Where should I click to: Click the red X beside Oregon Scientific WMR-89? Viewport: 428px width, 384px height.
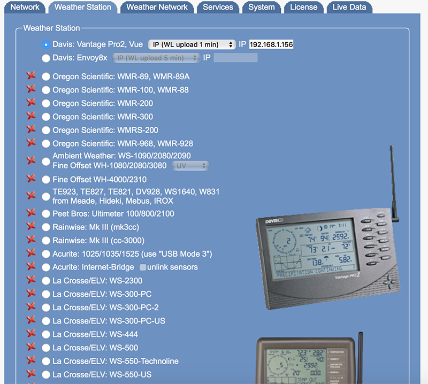tap(31, 76)
